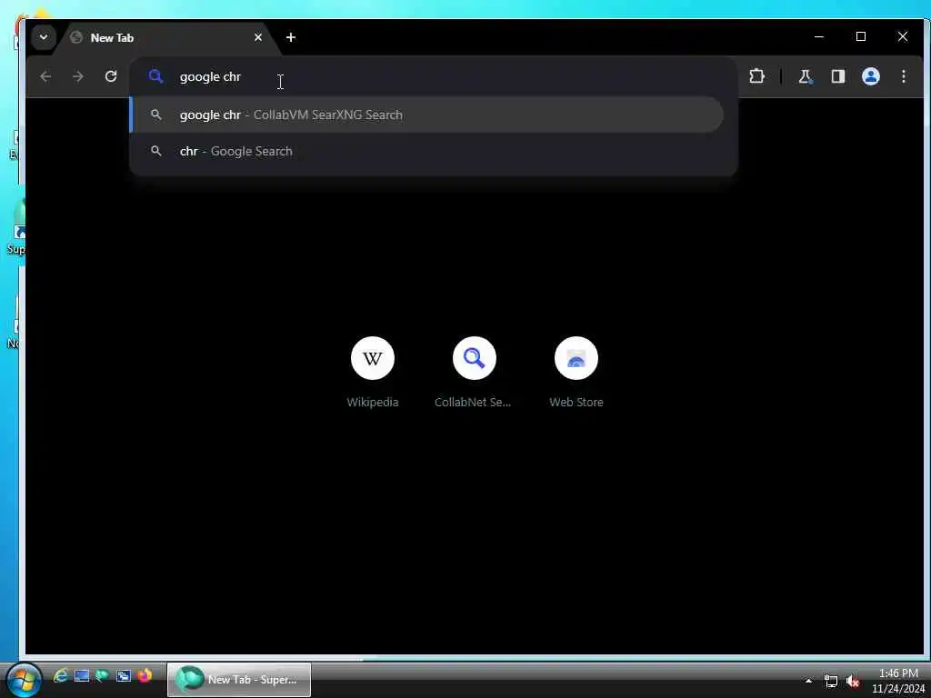
Task: Open the CollabNet Search shortcut
Action: point(474,358)
